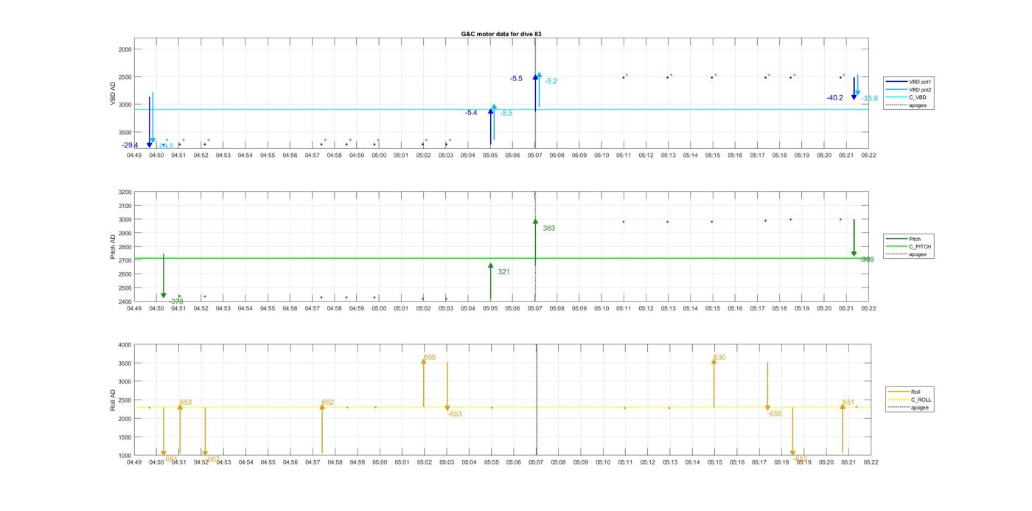Click the '2700' tick on Pitch axis

pyautogui.click(x=125, y=261)
